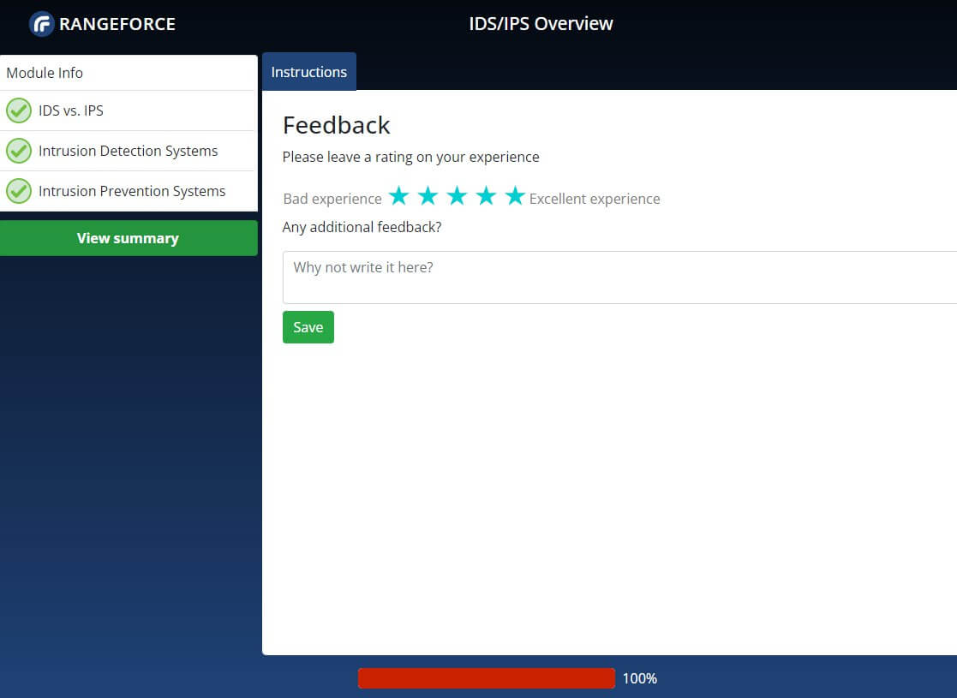Pick the fifth star for excellent experience
The width and height of the screenshot is (957, 698).
click(x=515, y=197)
